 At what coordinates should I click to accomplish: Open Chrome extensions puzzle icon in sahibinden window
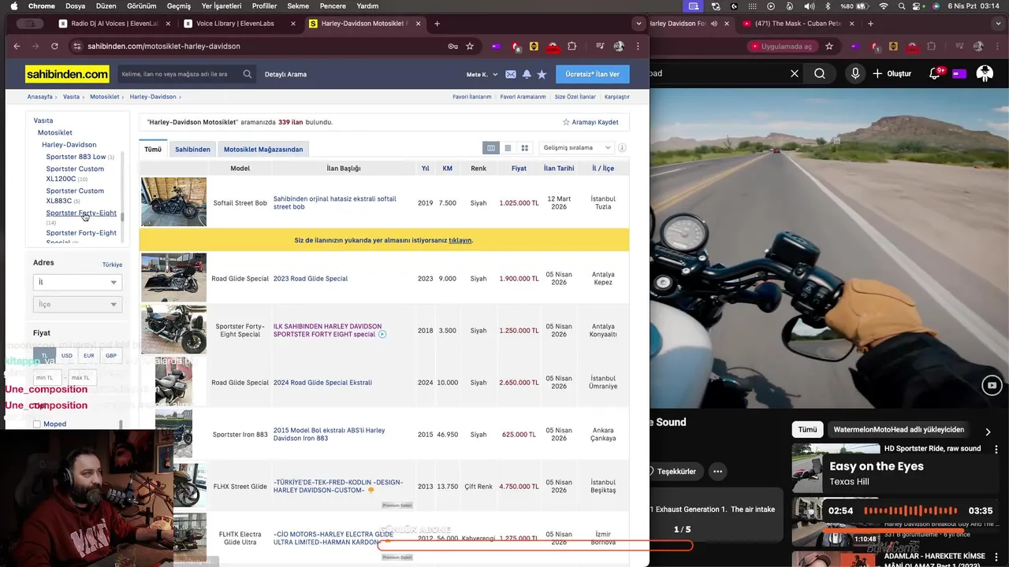(572, 46)
